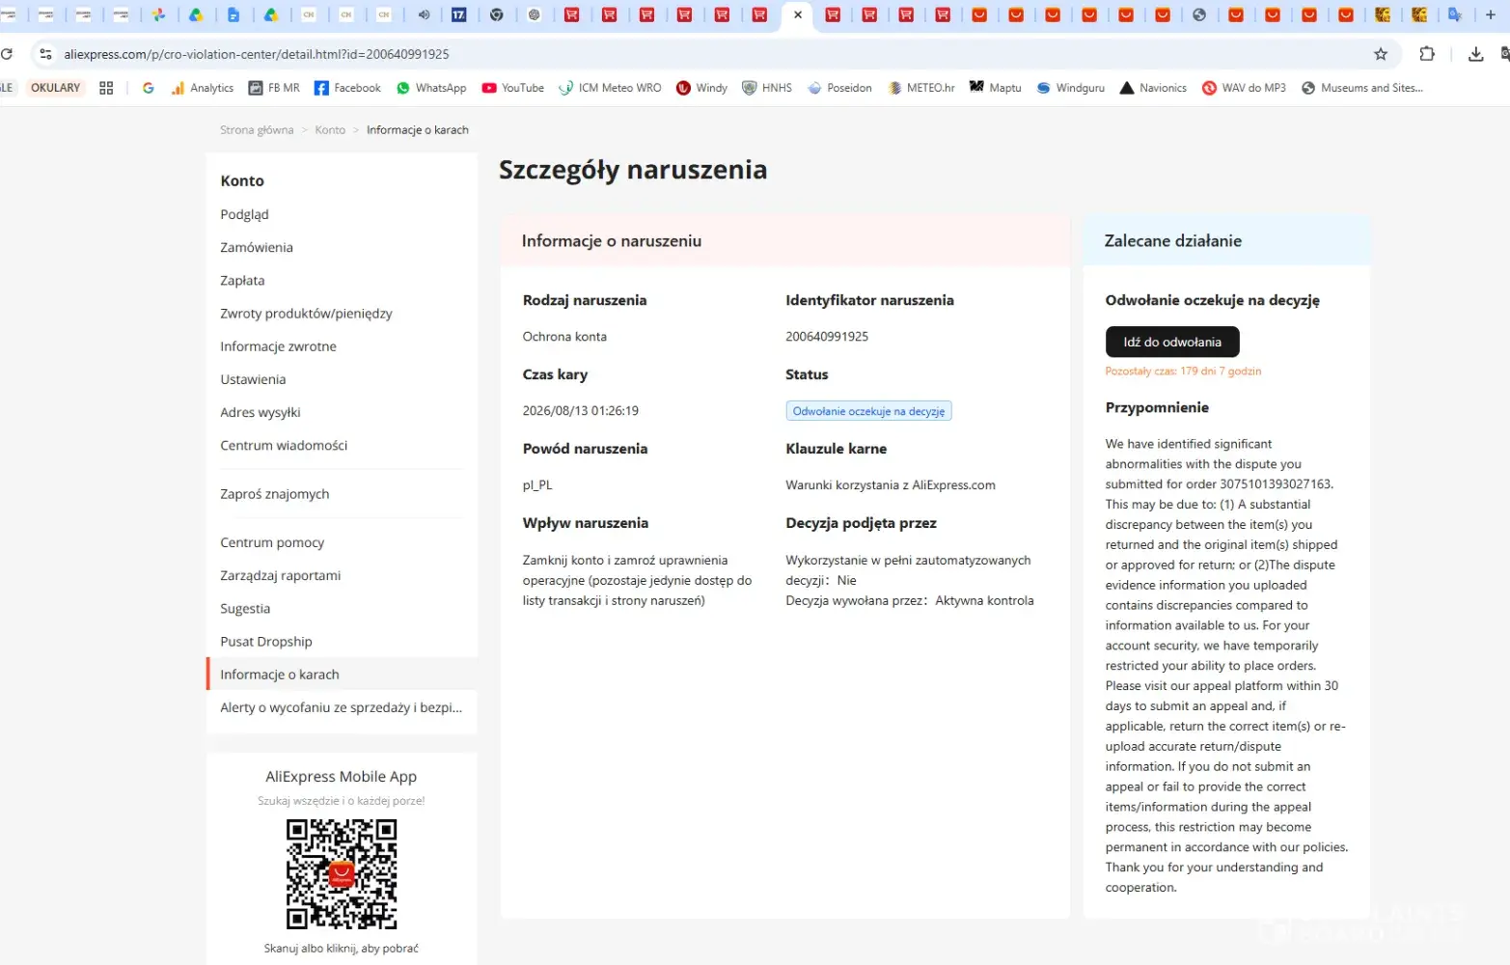Screen dimensions: 1510x965
Task: Open the ICM Meteo WRO bookmark
Action: pos(610,88)
